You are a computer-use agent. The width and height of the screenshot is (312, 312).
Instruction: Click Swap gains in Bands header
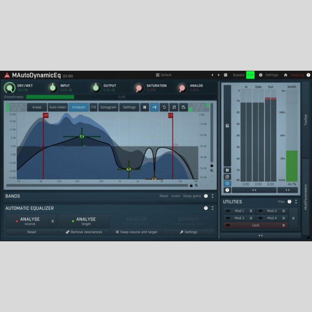[192, 196]
